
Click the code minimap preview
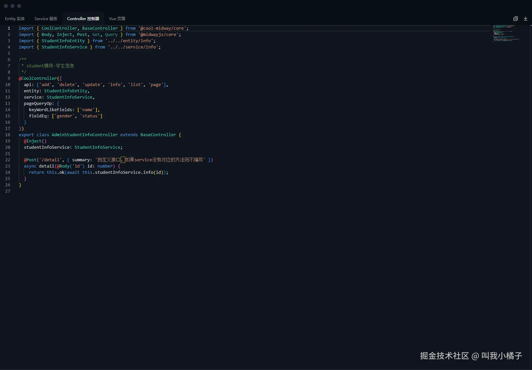click(506, 33)
